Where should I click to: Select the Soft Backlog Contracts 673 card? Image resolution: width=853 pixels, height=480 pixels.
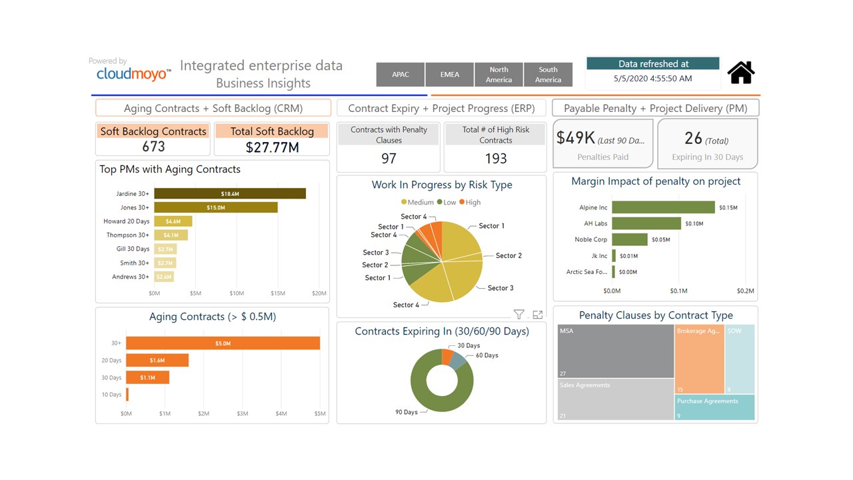153,139
